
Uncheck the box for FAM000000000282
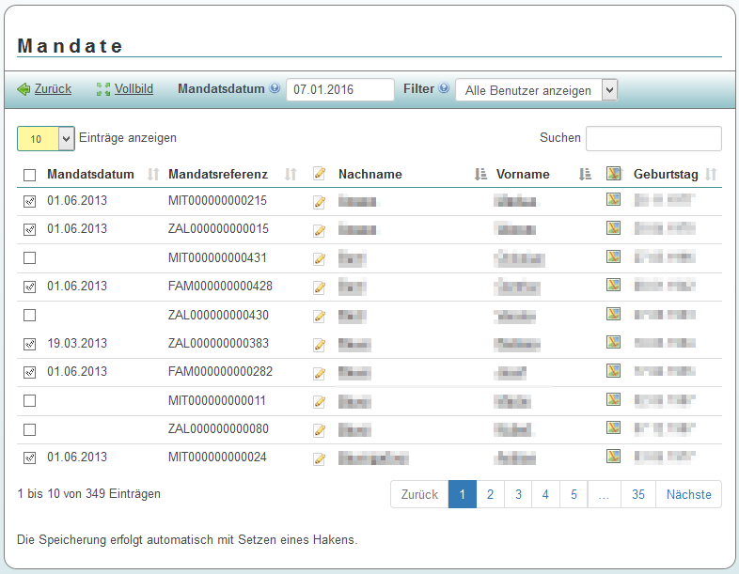point(29,372)
